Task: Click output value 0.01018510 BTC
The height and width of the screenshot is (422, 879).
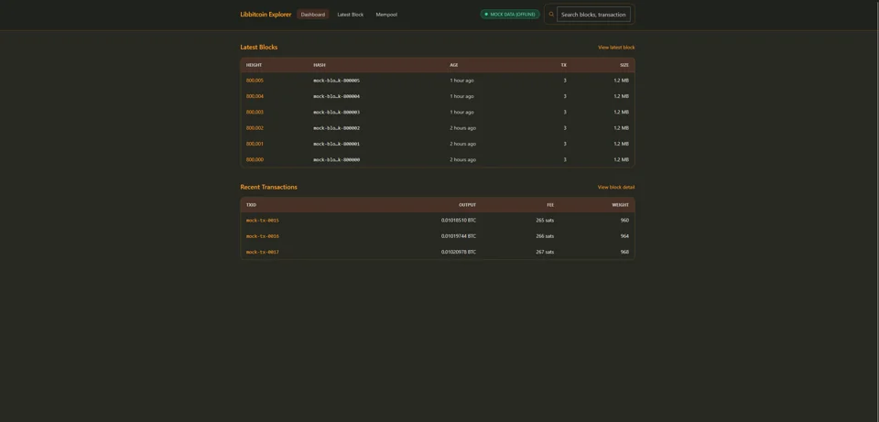Action: (458, 221)
